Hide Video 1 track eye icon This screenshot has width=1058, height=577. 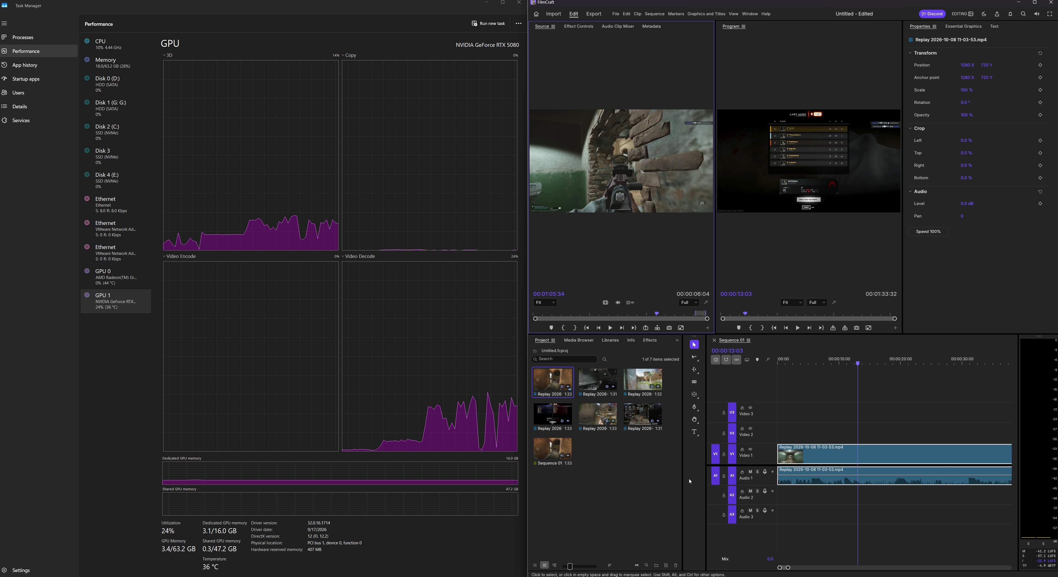(750, 449)
